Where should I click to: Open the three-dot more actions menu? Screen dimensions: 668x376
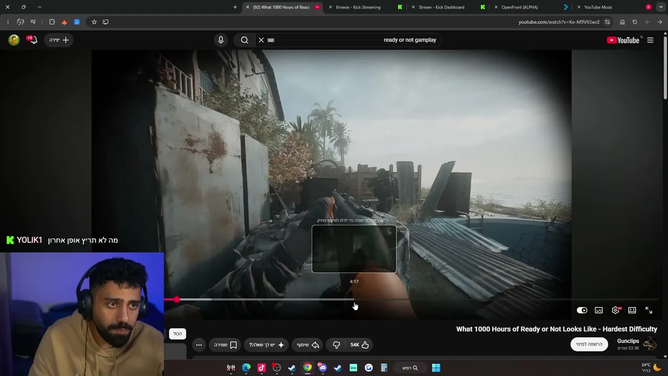coord(199,345)
